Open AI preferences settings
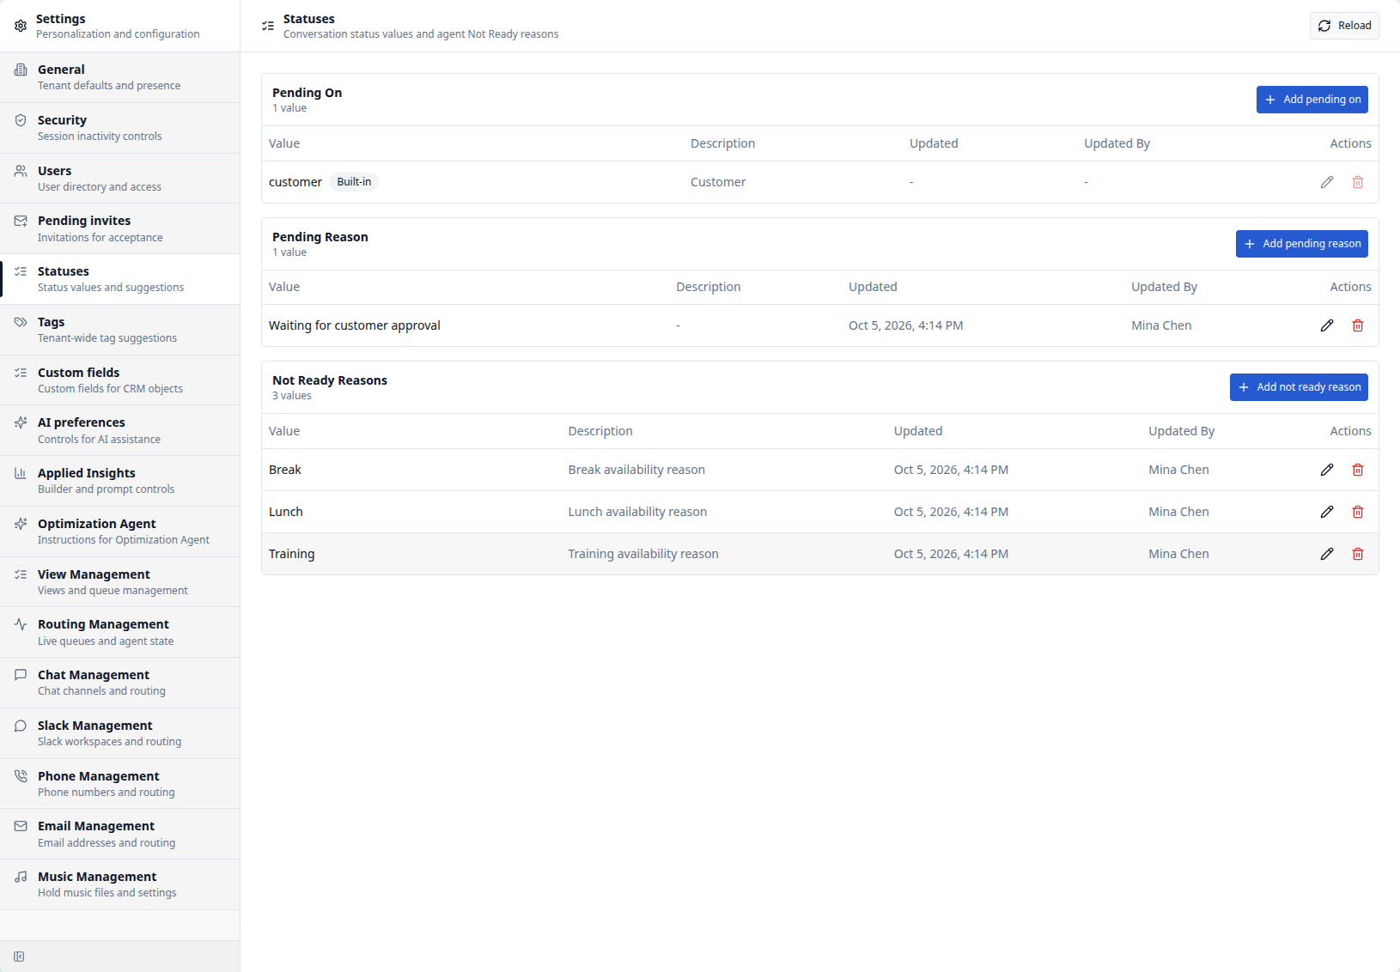This screenshot has height=972, width=1400. 120,430
